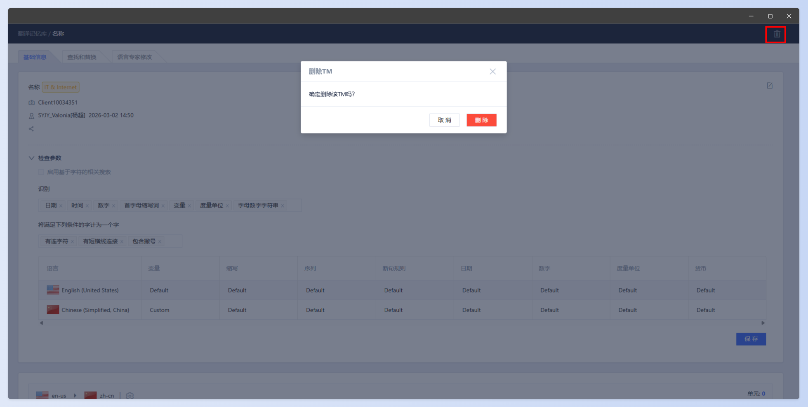The height and width of the screenshot is (407, 808).
Task: Click the 识别 tags input field
Action: [170, 206]
